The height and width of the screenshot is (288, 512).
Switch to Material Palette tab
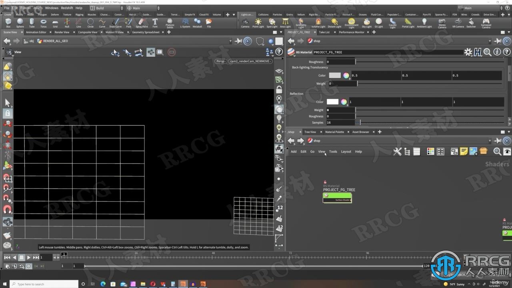pos(334,132)
